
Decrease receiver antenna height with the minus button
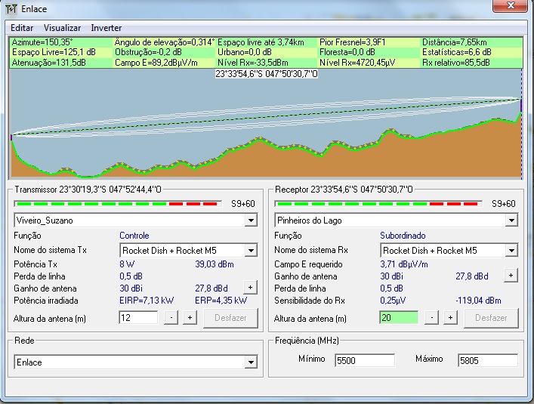click(432, 318)
